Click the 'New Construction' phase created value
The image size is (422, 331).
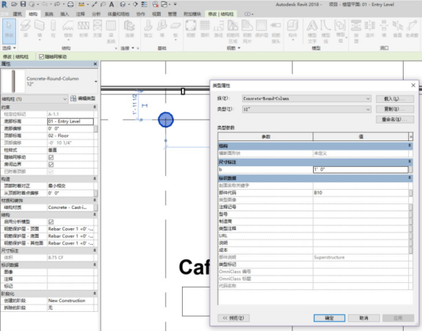coord(71,300)
